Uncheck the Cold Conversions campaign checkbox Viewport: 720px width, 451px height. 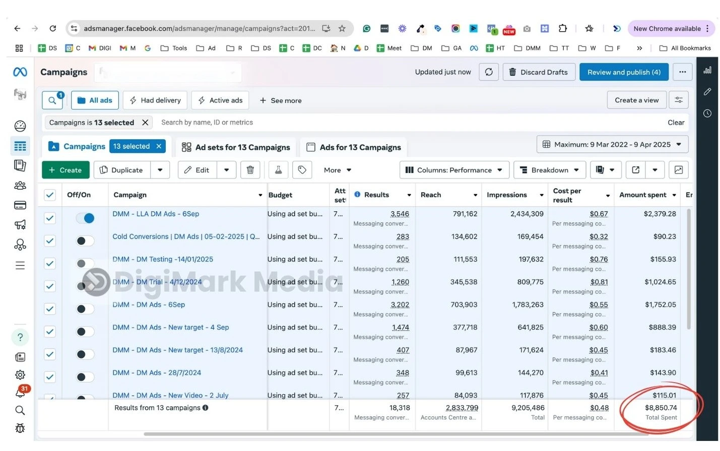(50, 241)
